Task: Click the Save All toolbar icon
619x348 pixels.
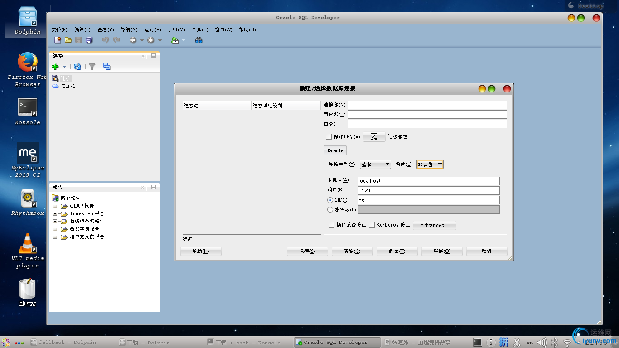Action: coord(89,40)
